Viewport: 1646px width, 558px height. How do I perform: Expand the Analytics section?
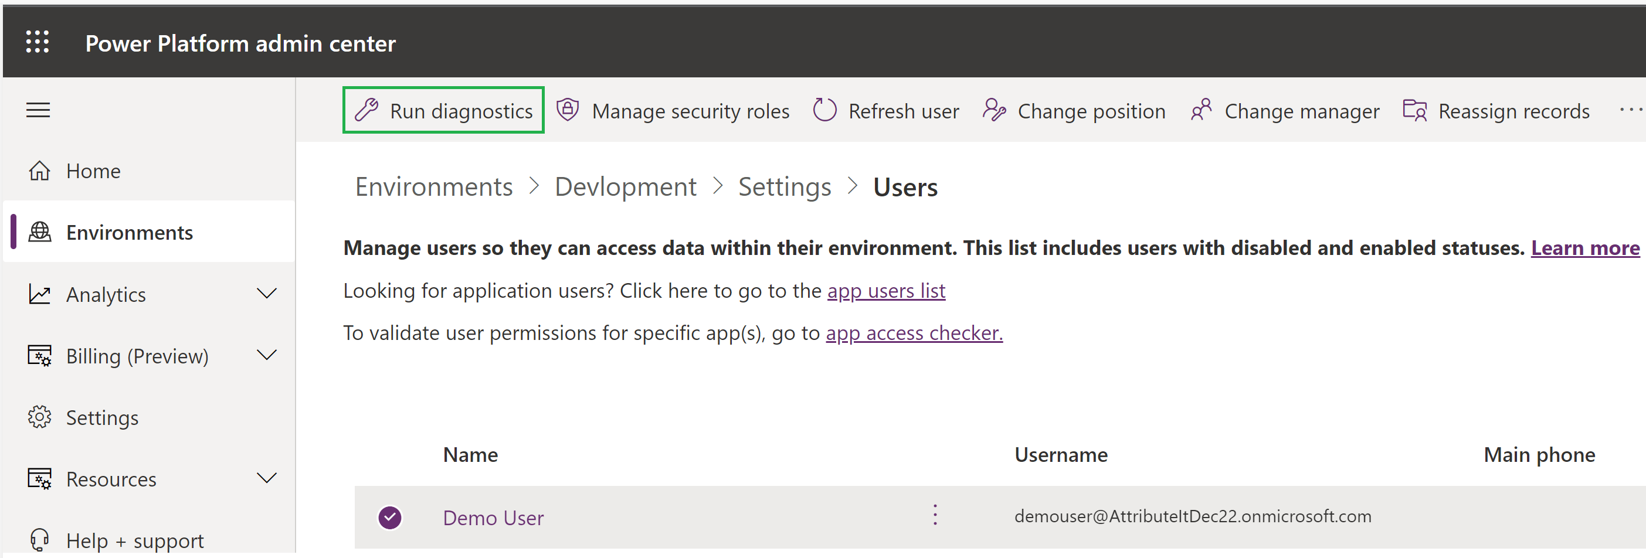[x=266, y=294]
